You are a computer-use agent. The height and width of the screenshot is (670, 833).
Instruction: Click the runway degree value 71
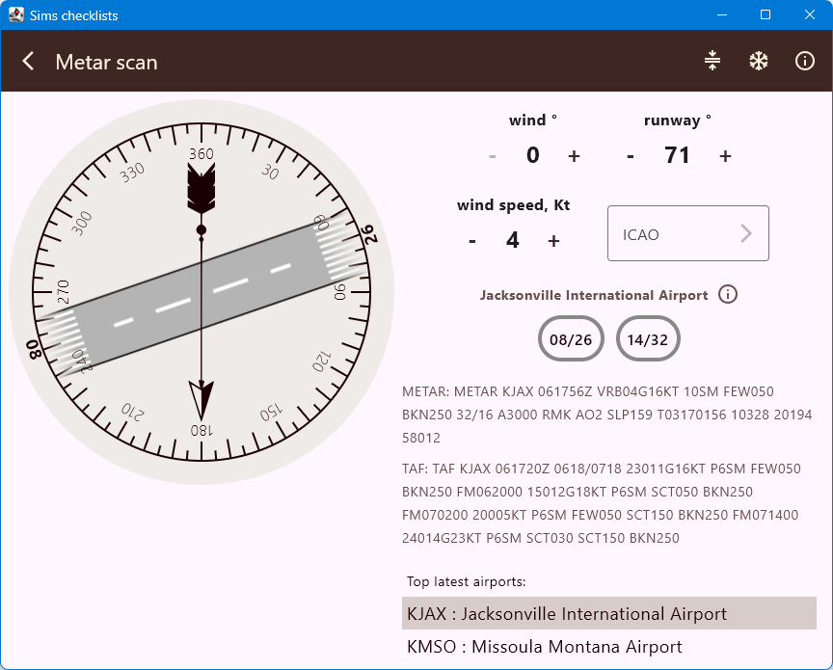677,155
